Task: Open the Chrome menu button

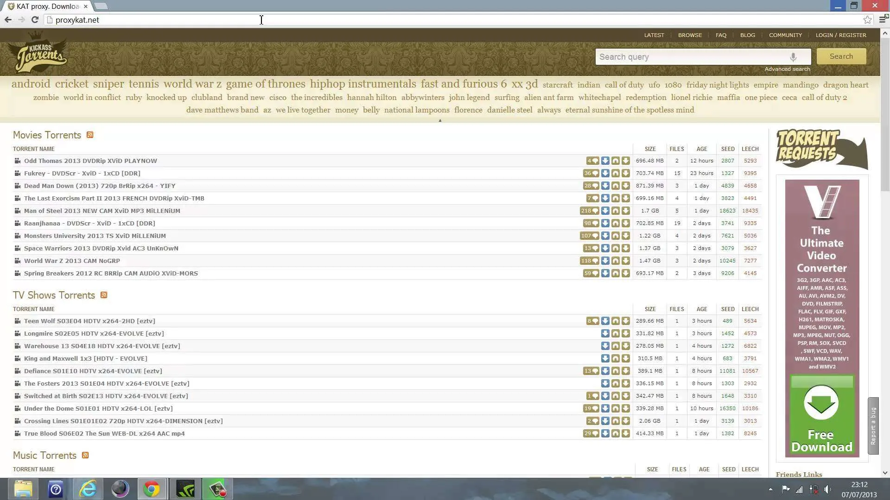Action: point(883,19)
